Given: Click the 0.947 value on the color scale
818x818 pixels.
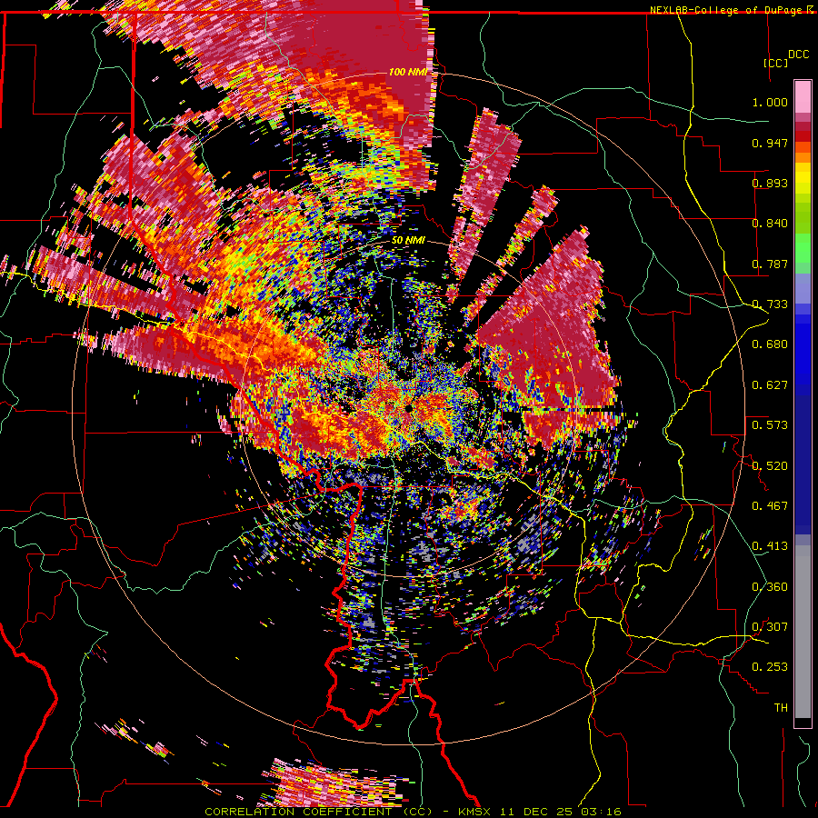Looking at the screenshot, I should click(x=770, y=143).
